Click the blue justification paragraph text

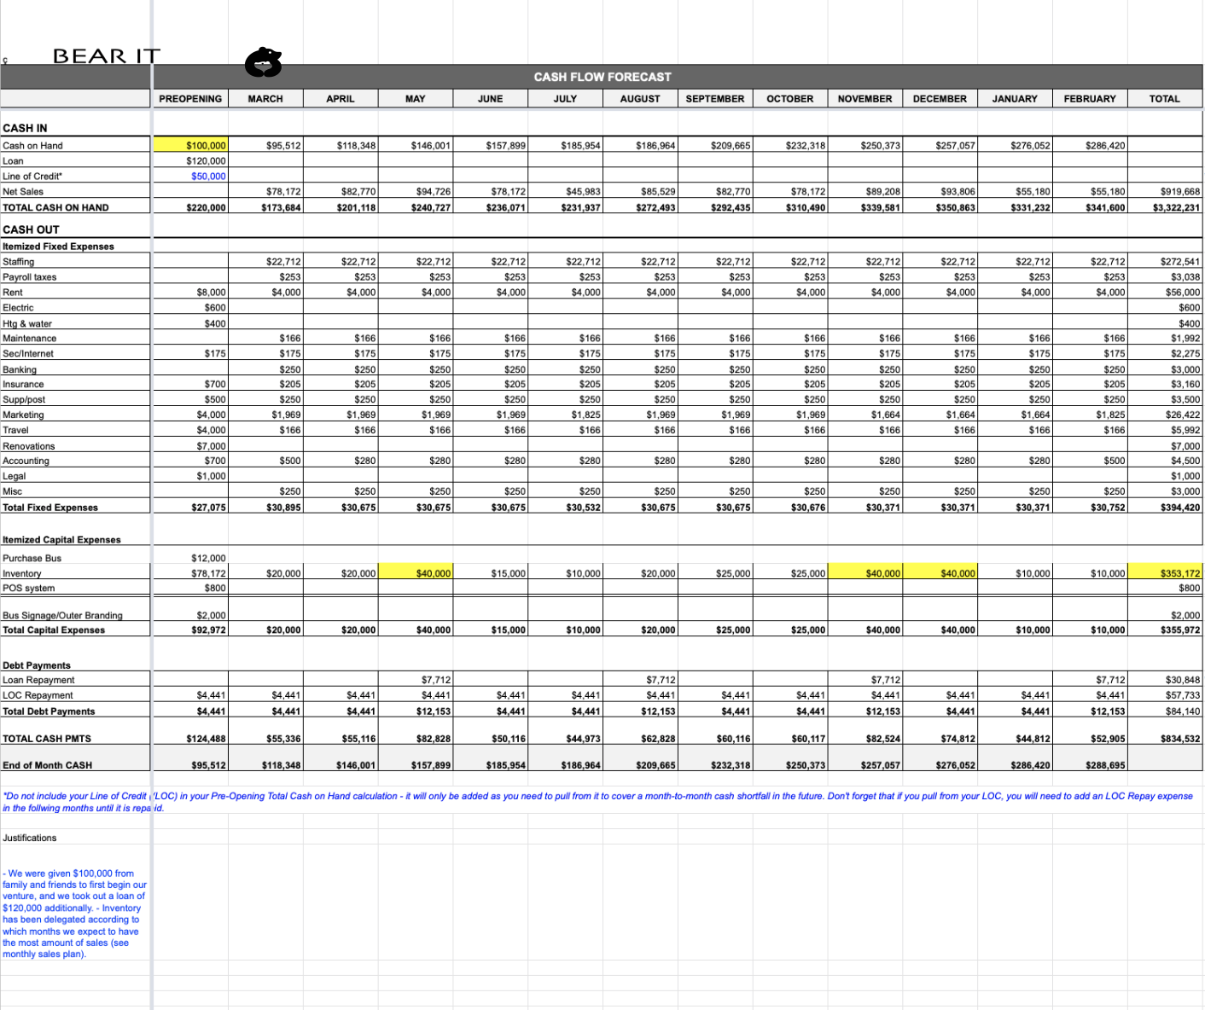[75, 914]
